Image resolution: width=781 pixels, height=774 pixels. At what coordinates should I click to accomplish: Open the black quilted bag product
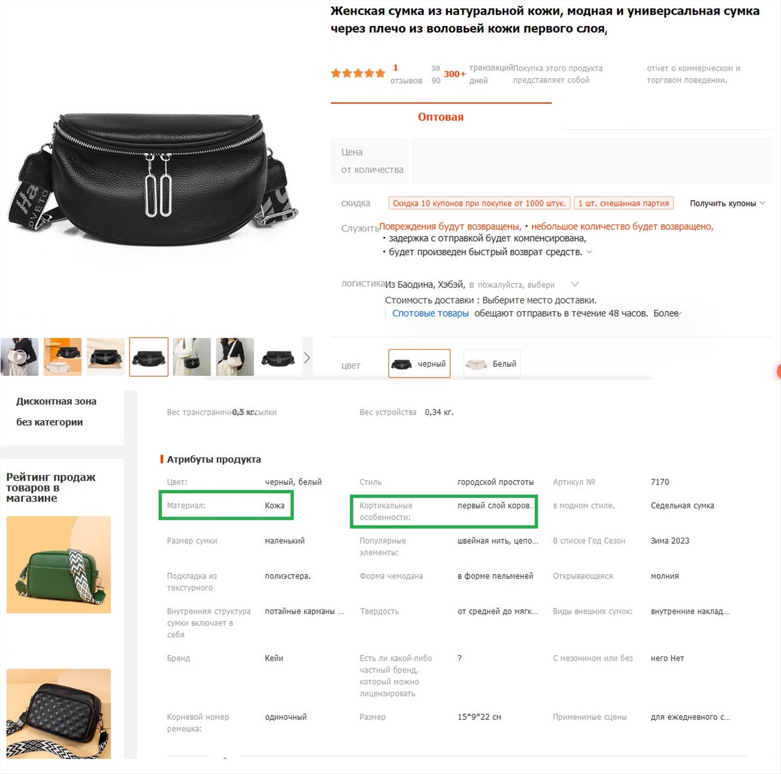pyautogui.click(x=59, y=714)
